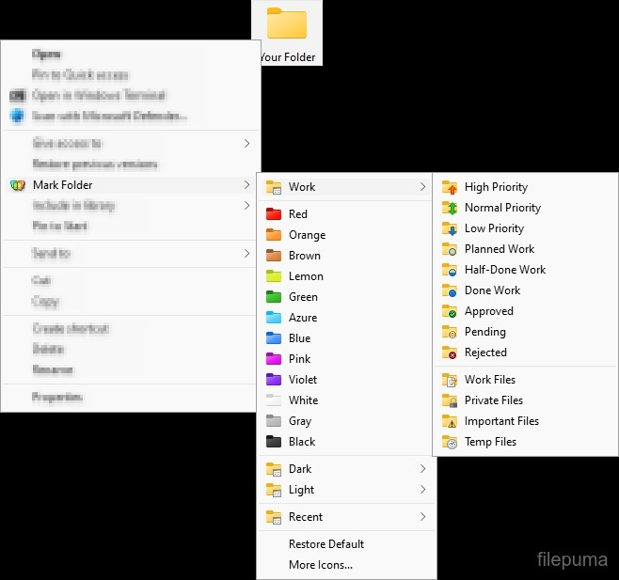Screen dimensions: 619x580
Task: Choose the Red folder color
Action: click(x=297, y=214)
